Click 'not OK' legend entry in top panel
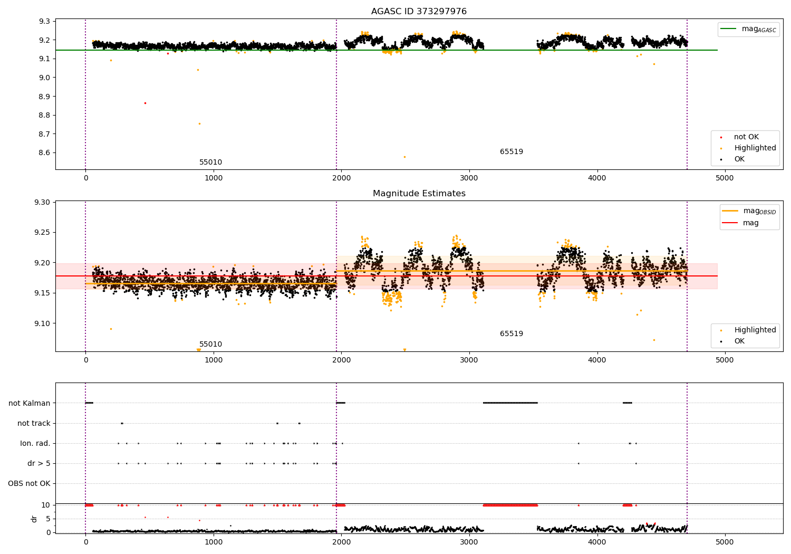Viewport: 791px width, 554px height. pos(746,137)
